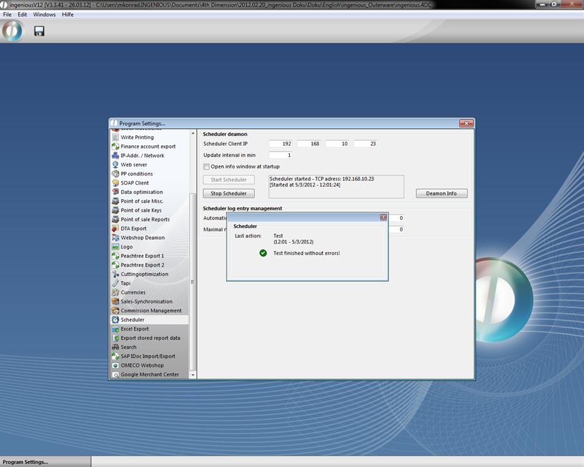Select the Cuttingoptimization icon
The height and width of the screenshot is (467, 584).
click(x=115, y=274)
